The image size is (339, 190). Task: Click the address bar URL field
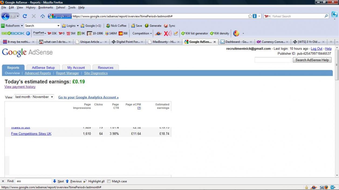pyautogui.click(x=159, y=16)
